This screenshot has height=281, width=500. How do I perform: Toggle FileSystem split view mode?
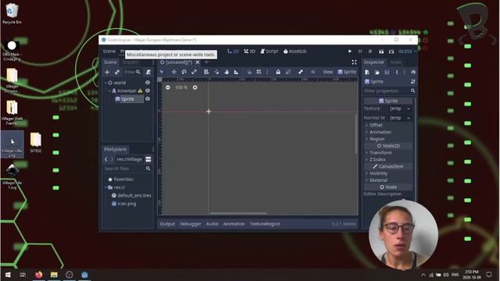point(148,159)
